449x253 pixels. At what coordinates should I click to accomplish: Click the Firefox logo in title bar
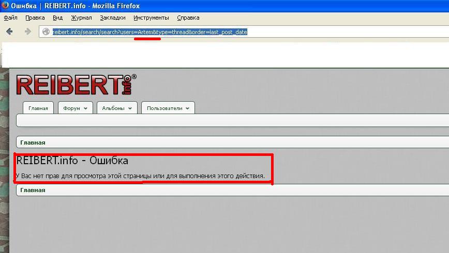point(5,5)
